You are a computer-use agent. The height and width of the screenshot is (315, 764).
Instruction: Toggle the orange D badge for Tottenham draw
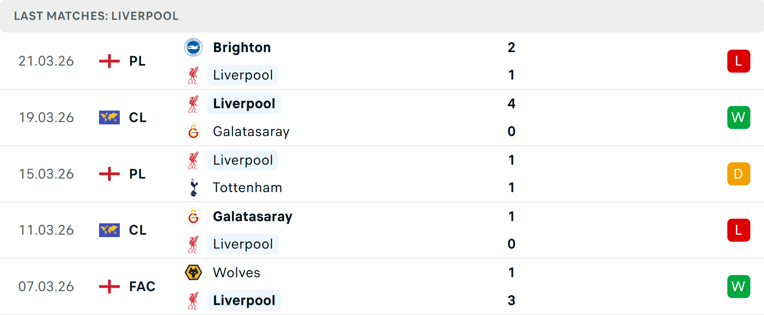(x=739, y=174)
